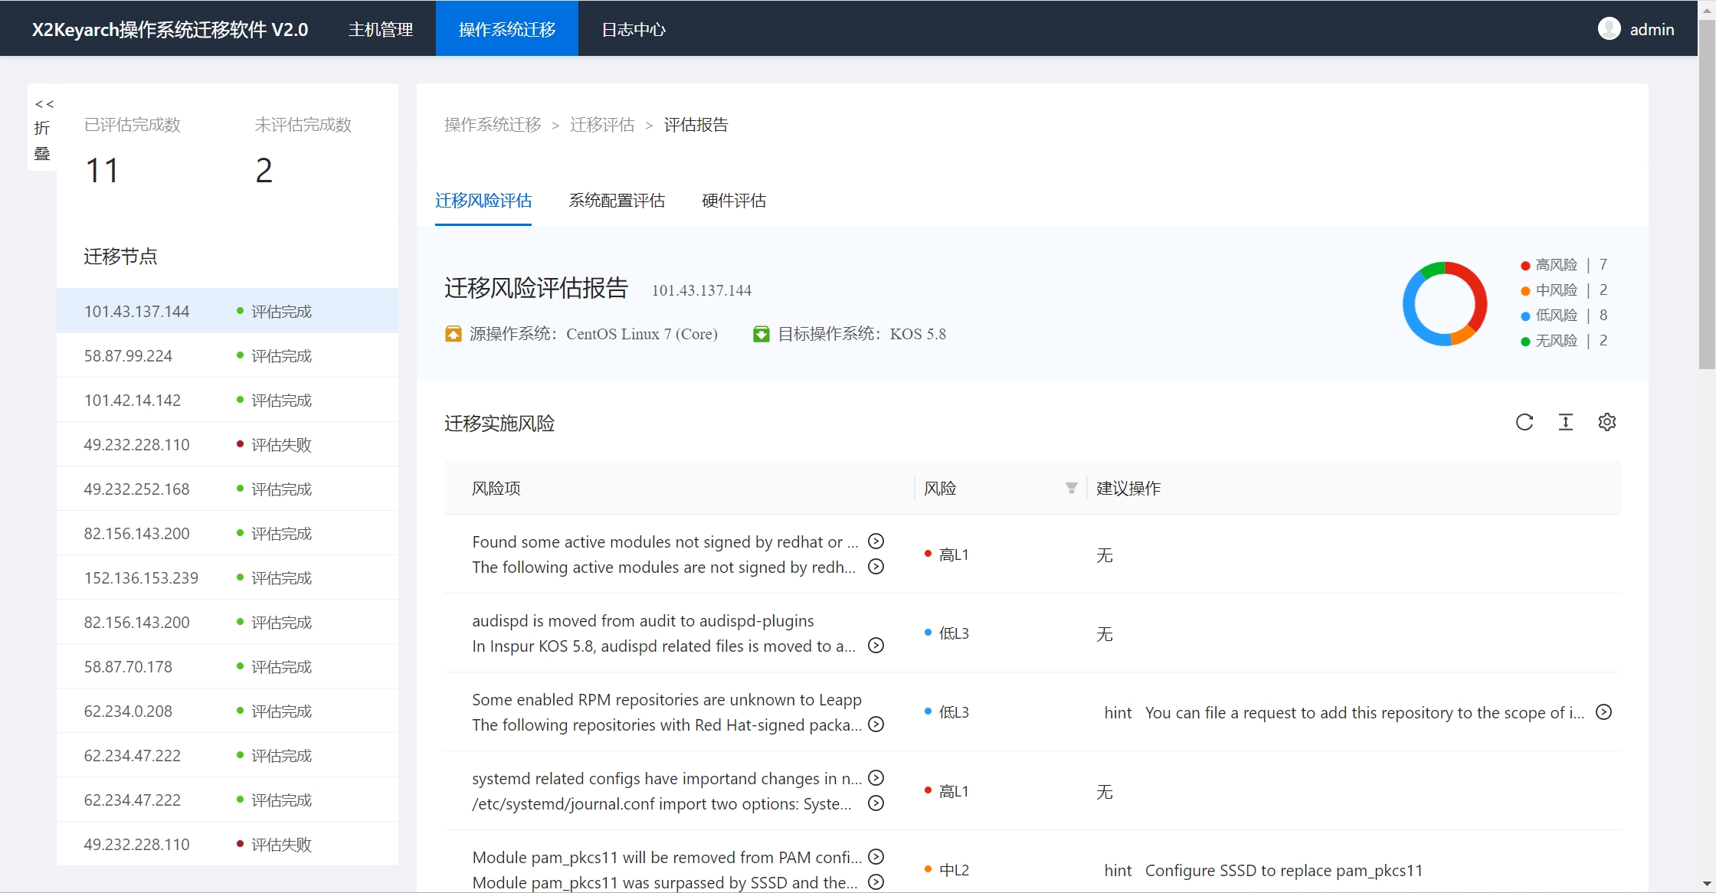The image size is (1716, 893).
Task: Expand audispd risk description arrow icon
Action: click(x=876, y=646)
